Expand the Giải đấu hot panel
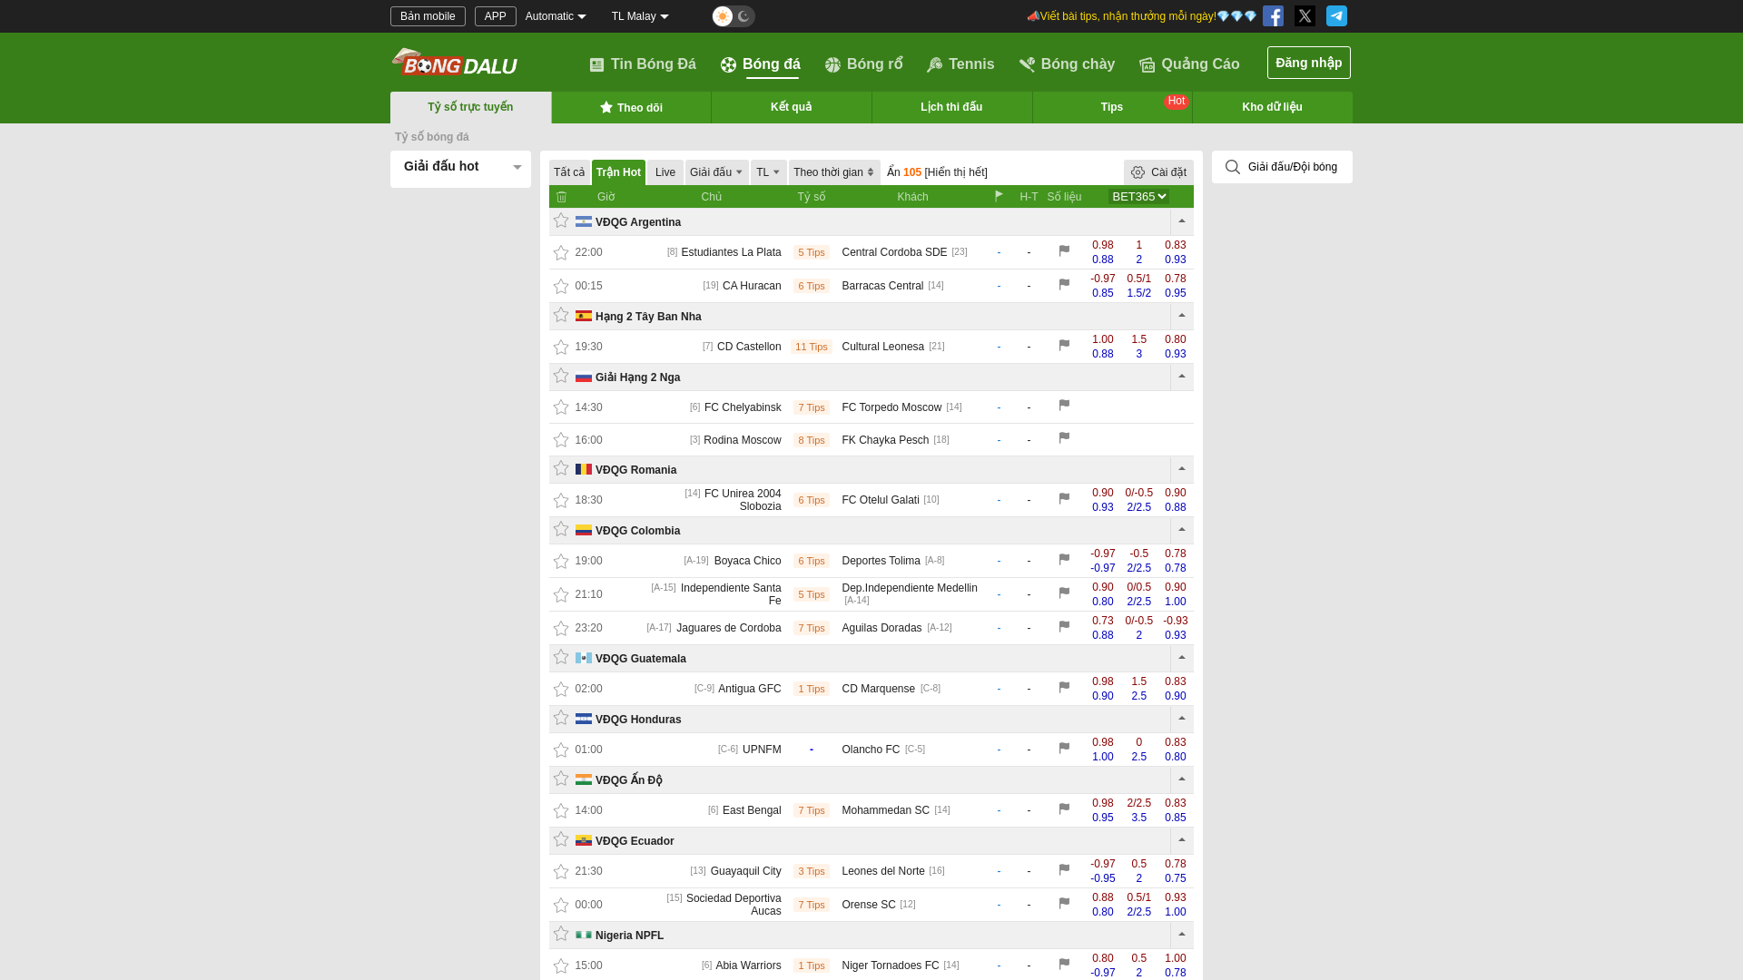Screen dimensions: 1743x980 coord(461,168)
